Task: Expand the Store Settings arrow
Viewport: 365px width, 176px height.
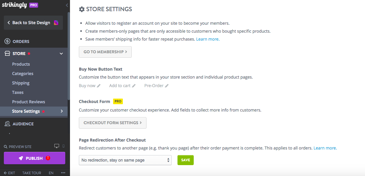Action: [x=62, y=111]
